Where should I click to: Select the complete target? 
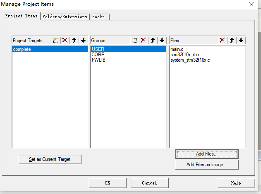(x=50, y=49)
